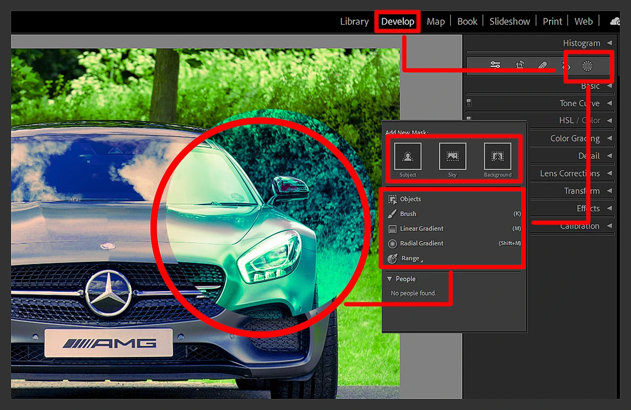Click the car photo in the preview

tap(205, 223)
